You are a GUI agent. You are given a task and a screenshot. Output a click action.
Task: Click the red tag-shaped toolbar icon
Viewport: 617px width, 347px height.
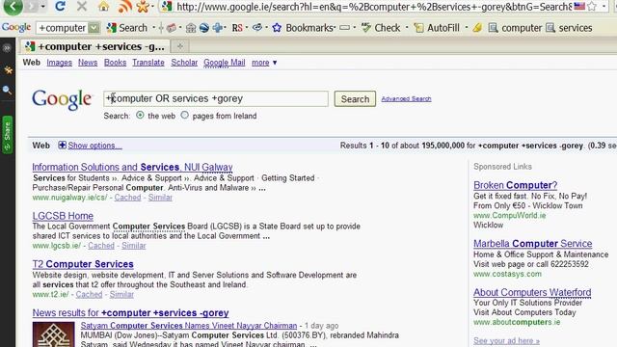pyautogui.click(x=172, y=28)
